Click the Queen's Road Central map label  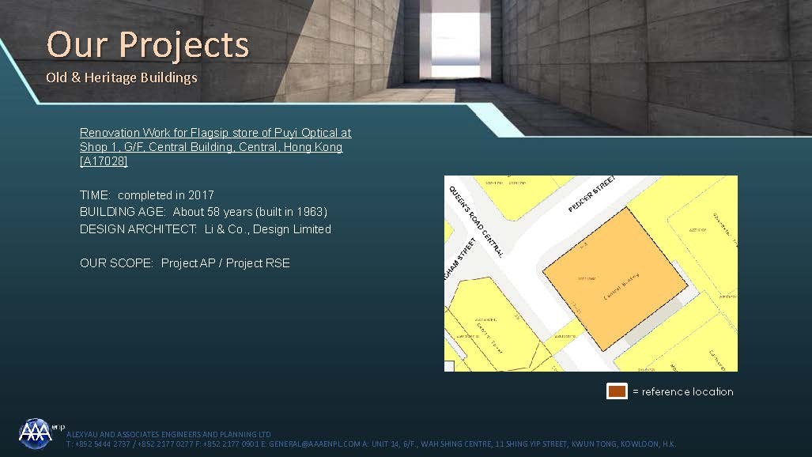[x=476, y=222]
